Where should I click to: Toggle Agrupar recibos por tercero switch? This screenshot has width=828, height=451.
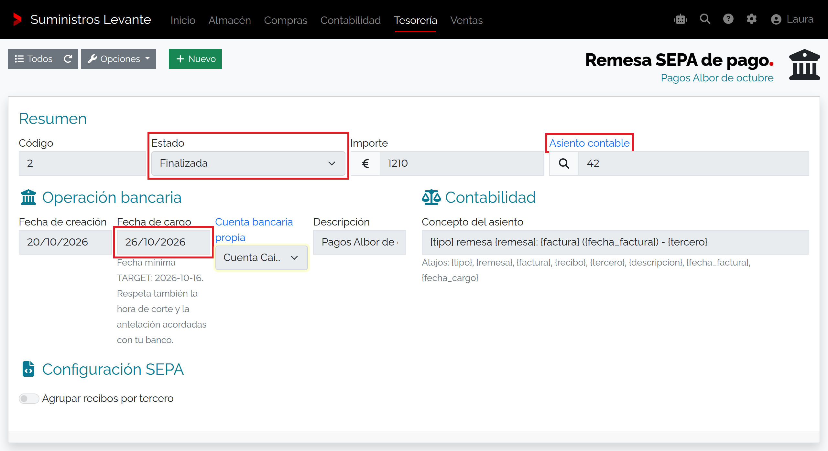pos(29,399)
